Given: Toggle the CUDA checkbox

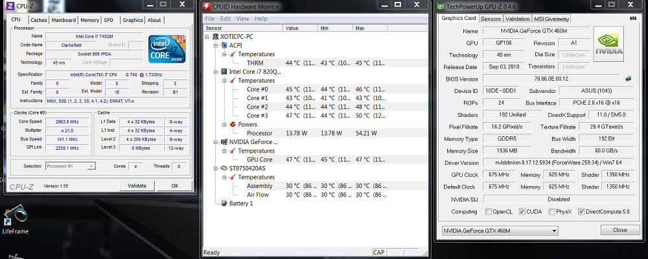Looking at the screenshot, I should [x=522, y=212].
